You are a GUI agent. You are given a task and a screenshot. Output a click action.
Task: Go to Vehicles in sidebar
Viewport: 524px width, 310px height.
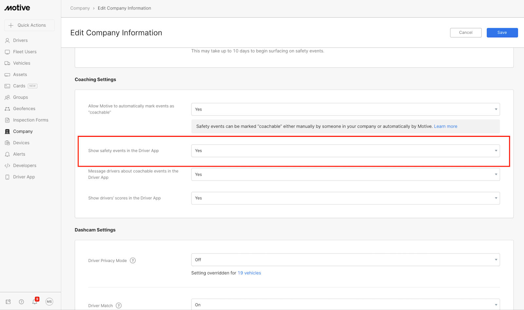pyautogui.click(x=22, y=63)
